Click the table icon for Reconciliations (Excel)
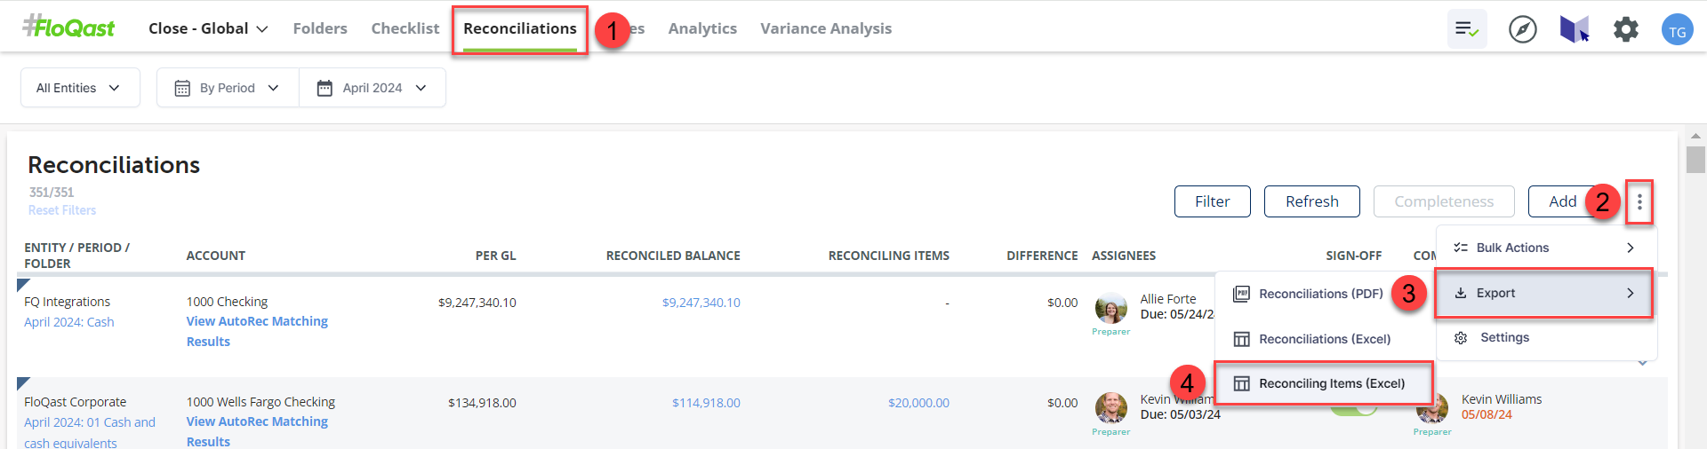 [x=1242, y=339]
